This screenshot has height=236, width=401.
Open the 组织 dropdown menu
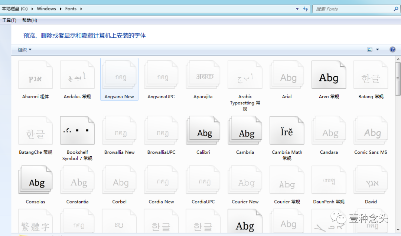click(25, 50)
